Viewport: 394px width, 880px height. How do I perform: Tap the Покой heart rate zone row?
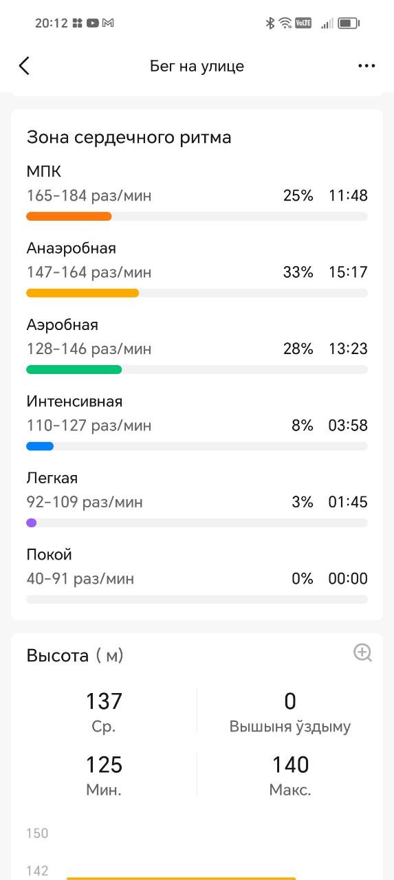pos(197,575)
